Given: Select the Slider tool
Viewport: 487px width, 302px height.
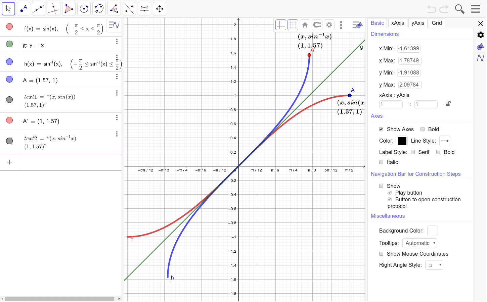Looking at the screenshot, I should 144,9.
